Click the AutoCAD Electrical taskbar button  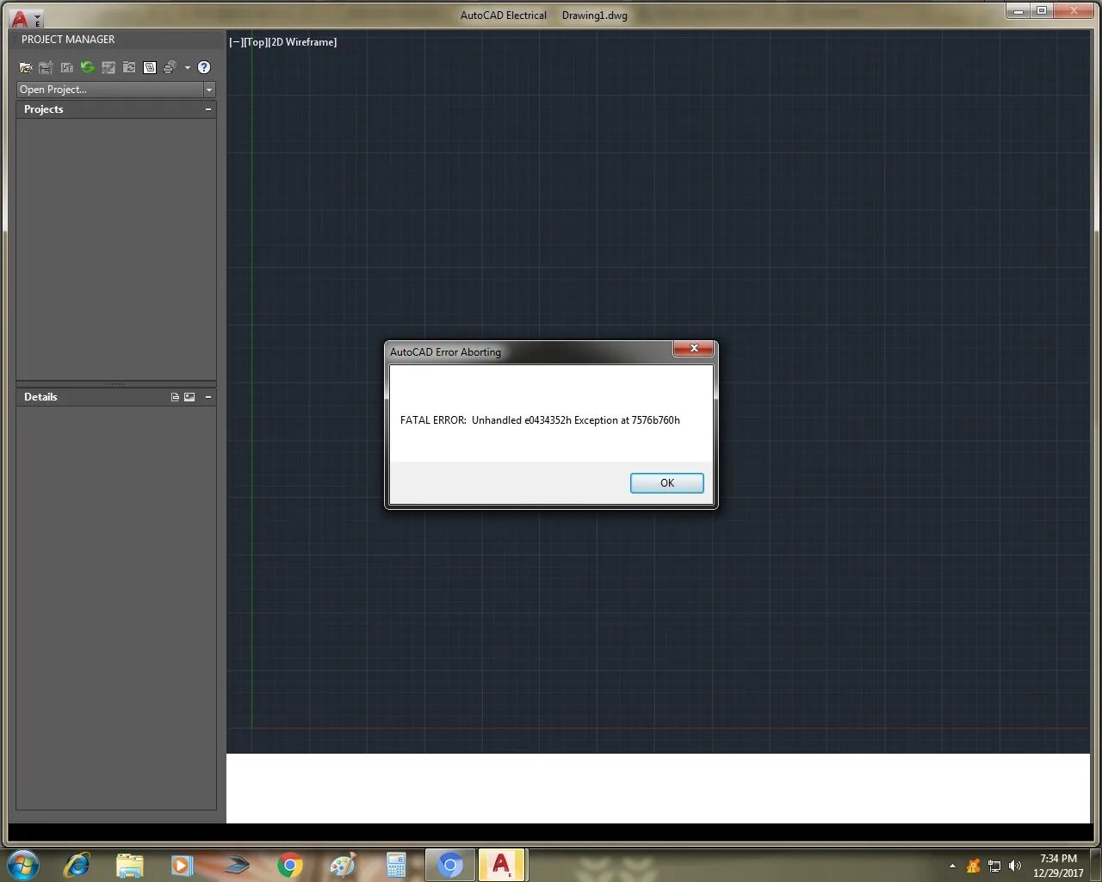point(502,865)
